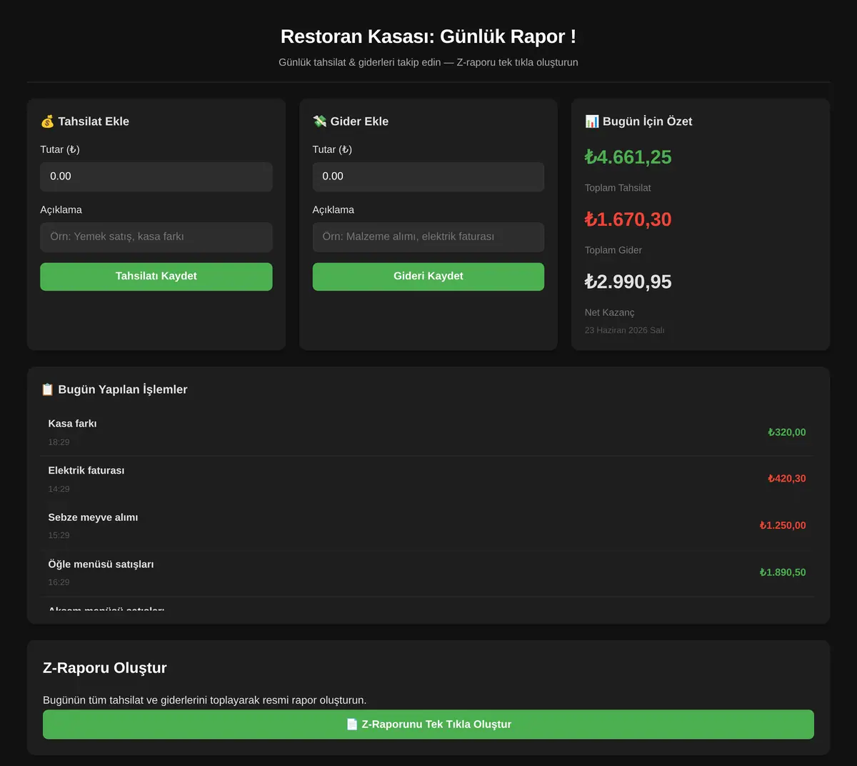Generate the report with Z-Raporunu Tek Tıkla Oluştur
The height and width of the screenshot is (766, 857).
pos(428,725)
